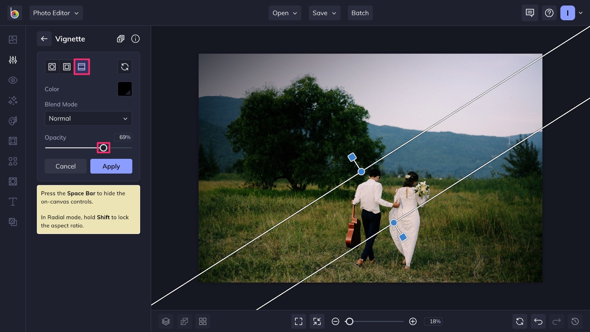Viewport: 590px width, 332px height.
Task: Click the vignette Color swatch
Action: [125, 88]
